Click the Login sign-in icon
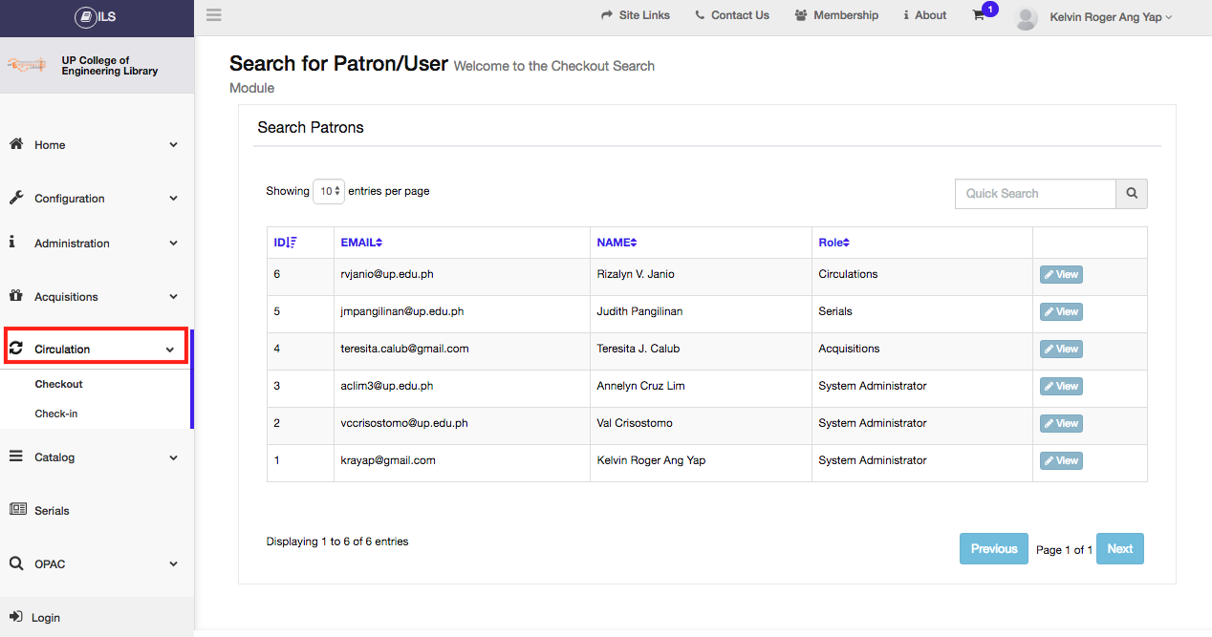1212x637 pixels. pyautogui.click(x=15, y=617)
